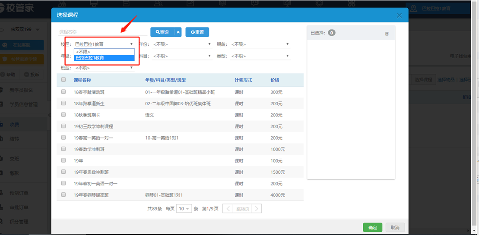Click the 选择物品 link in the background page
This screenshot has width=479, height=235.
pyautogui.click(x=446, y=80)
